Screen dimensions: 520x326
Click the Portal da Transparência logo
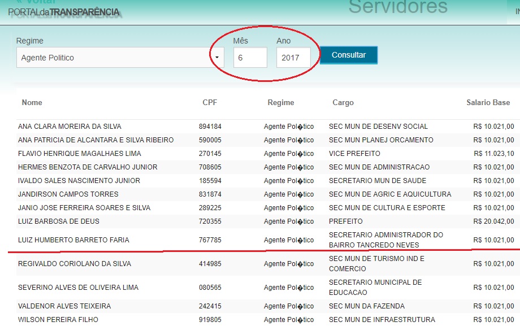coord(64,12)
